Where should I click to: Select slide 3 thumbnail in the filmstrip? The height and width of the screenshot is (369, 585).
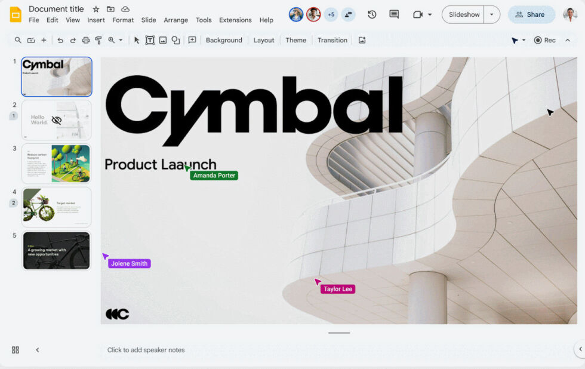(x=56, y=164)
